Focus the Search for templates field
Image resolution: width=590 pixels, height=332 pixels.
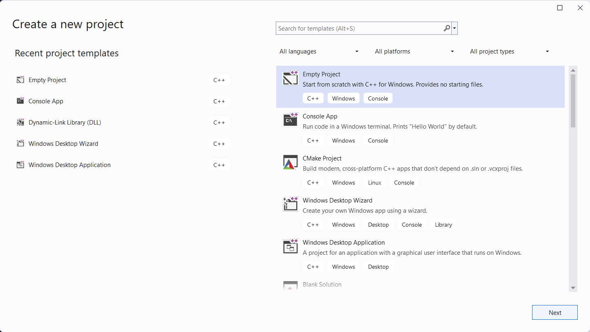pos(359,29)
